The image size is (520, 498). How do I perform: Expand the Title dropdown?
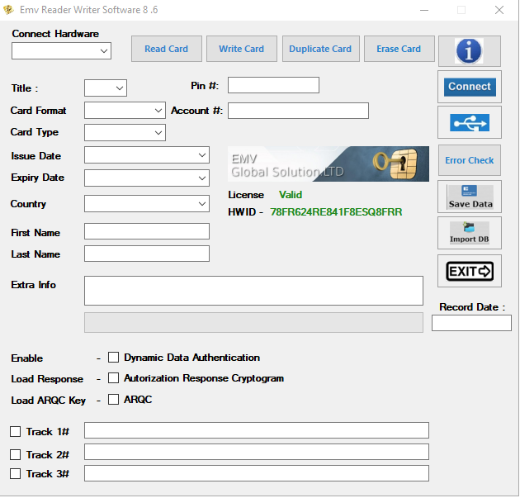click(x=106, y=88)
